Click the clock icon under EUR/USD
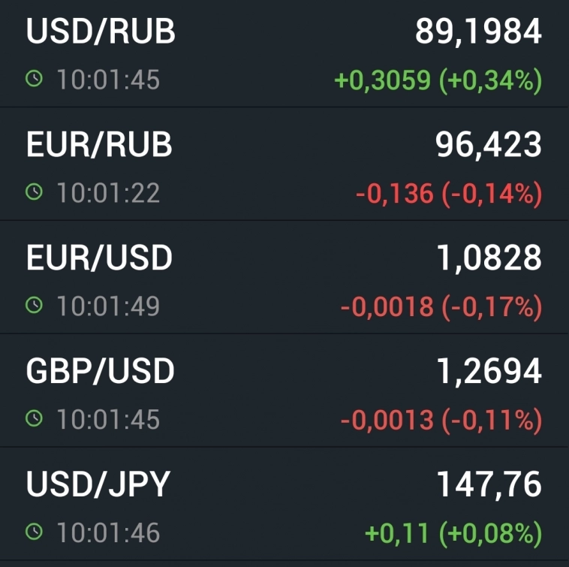The image size is (569, 567). pos(35,306)
